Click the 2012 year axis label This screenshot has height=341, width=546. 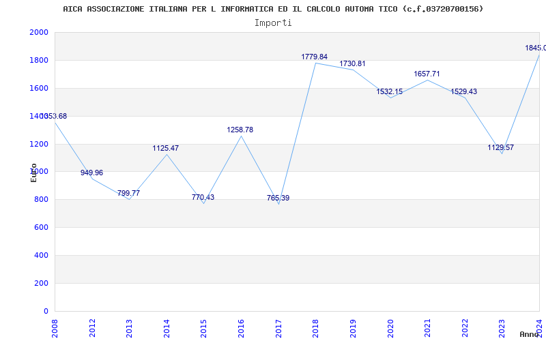coord(92,329)
